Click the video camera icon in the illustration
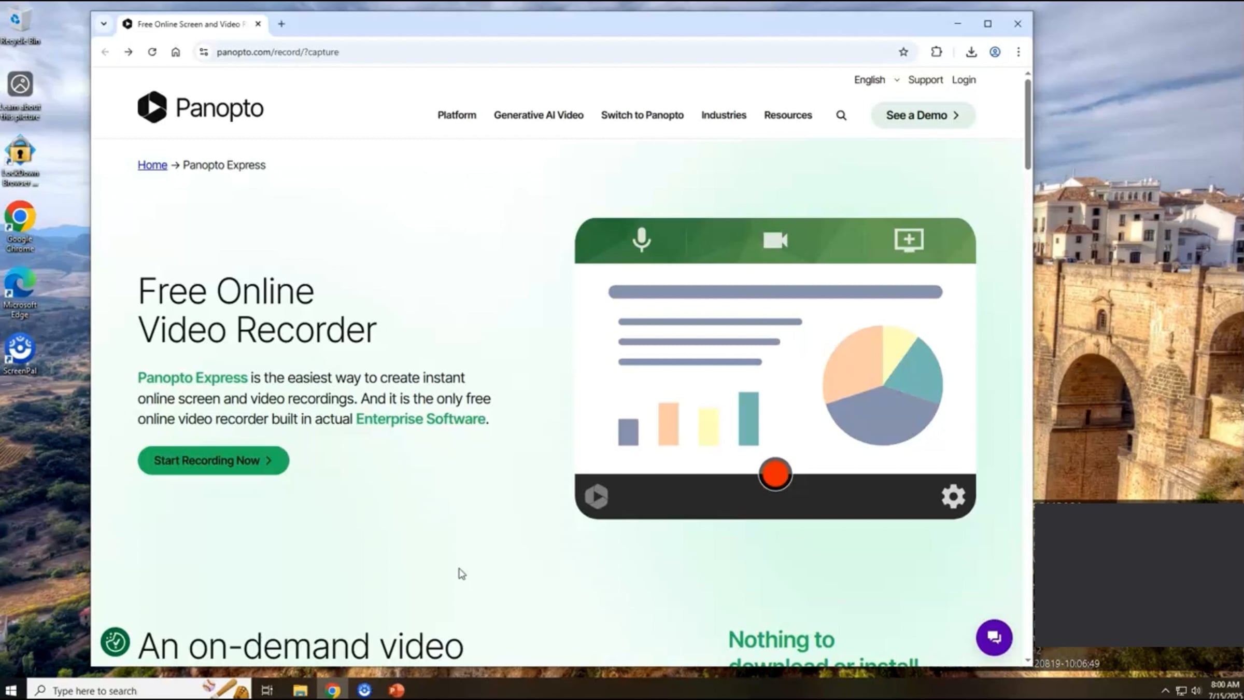The width and height of the screenshot is (1244, 700). click(775, 240)
